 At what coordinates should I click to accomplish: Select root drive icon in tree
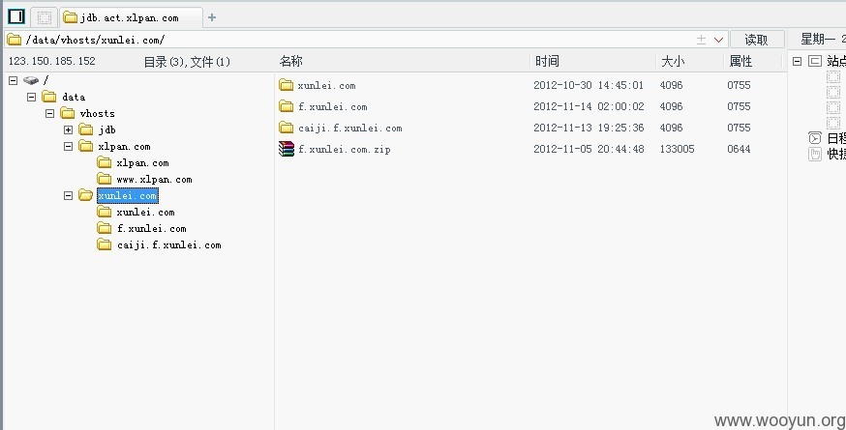tap(31, 80)
